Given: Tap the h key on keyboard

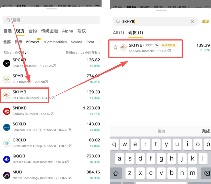Looking at the screenshot, I should (172, 159).
